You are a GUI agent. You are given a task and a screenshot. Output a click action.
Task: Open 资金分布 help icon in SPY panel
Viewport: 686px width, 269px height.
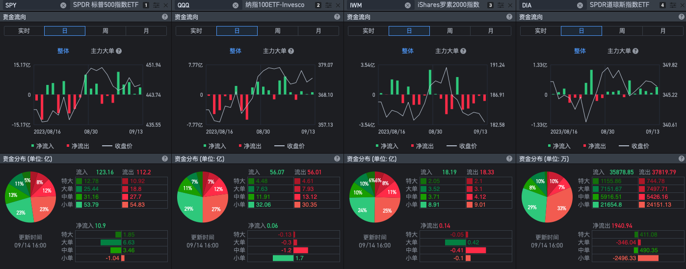click(165, 159)
